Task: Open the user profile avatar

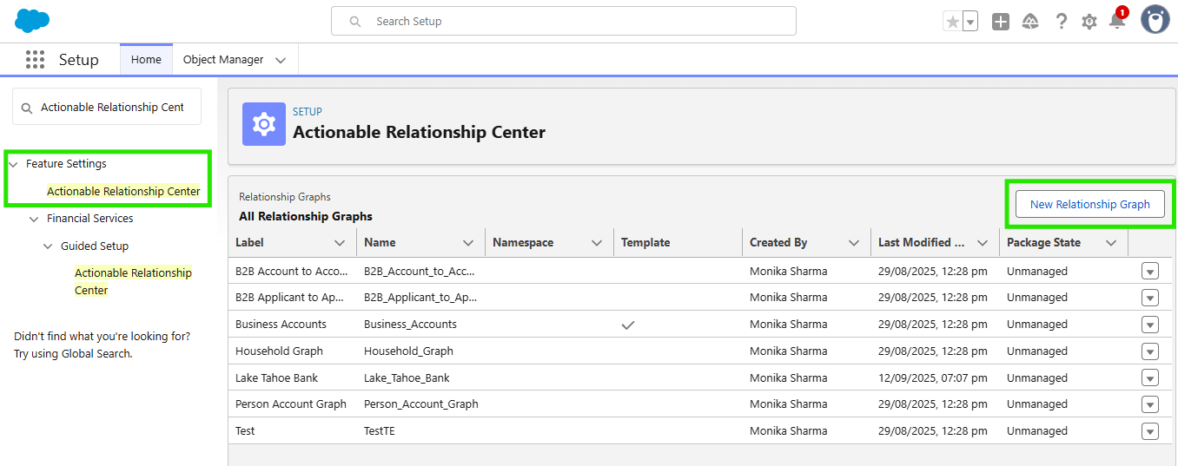Action: point(1155,20)
